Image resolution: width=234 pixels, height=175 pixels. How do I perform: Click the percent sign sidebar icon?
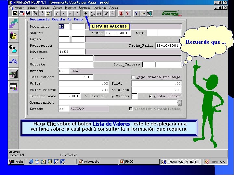tap(13, 61)
